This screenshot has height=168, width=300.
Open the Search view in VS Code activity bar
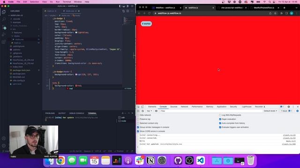(x=4, y=19)
